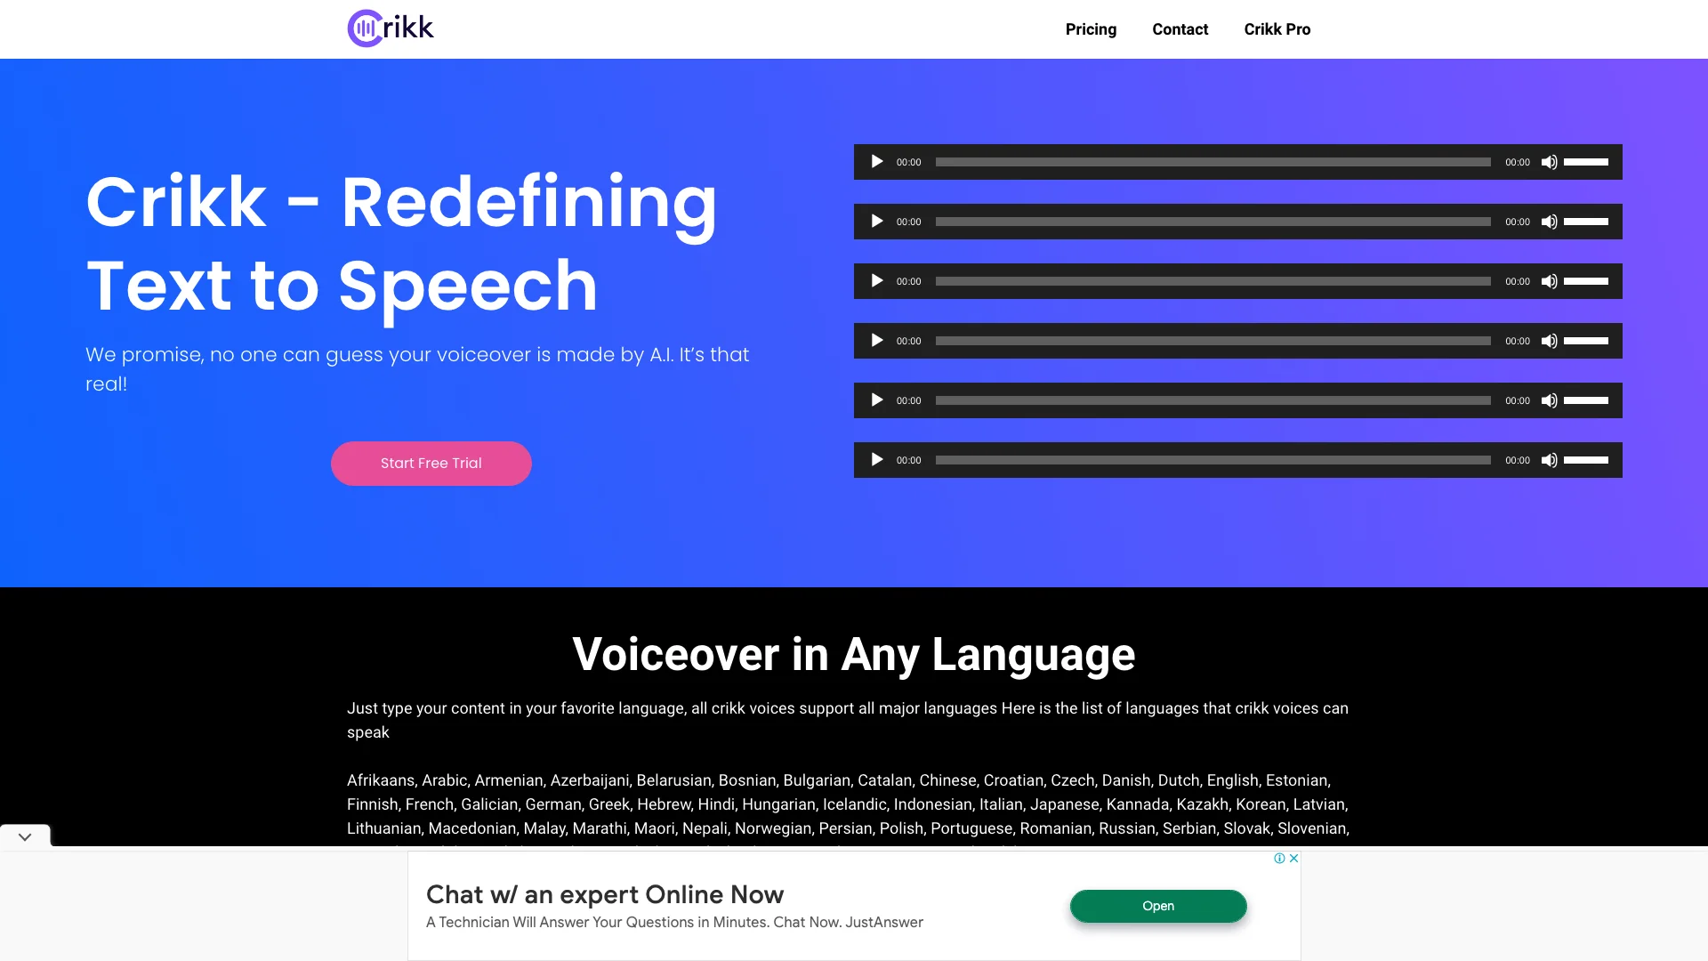
Task: Toggle mute on the fifth audio track
Action: (1549, 400)
